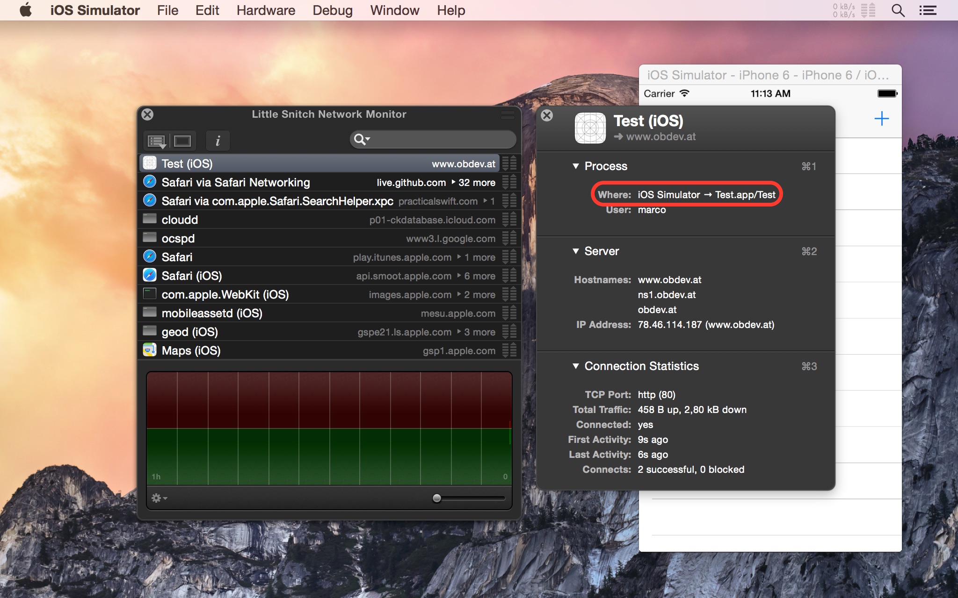The width and height of the screenshot is (958, 598).
Task: Click the traffic graph time range slider
Action: (437, 498)
